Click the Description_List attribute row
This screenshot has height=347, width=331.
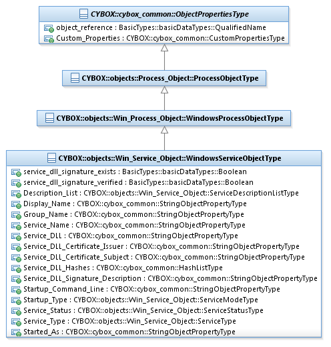coord(155,193)
